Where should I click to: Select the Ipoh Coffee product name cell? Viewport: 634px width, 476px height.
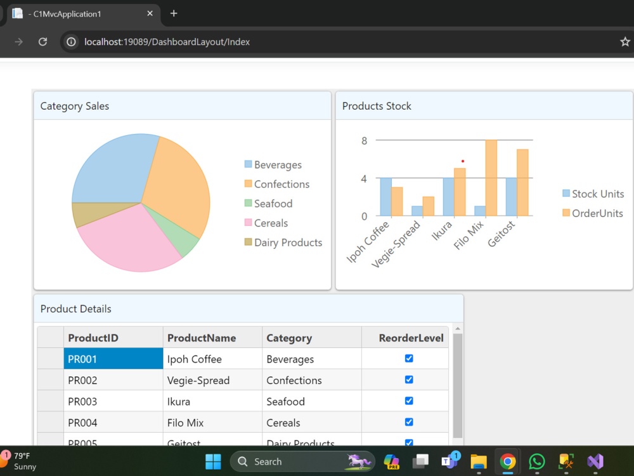[x=212, y=359]
